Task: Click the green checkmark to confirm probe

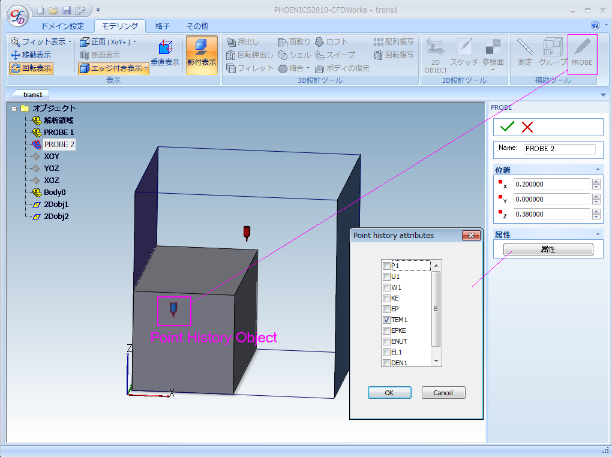Action: pos(507,127)
